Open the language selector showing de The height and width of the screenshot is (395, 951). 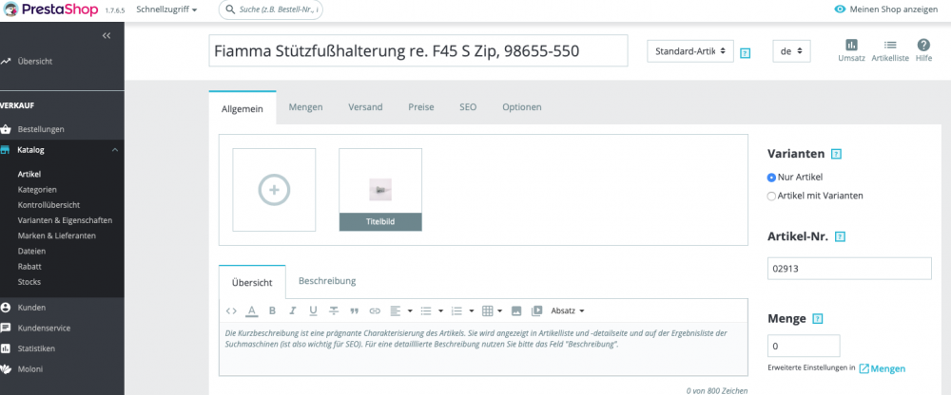[791, 51]
